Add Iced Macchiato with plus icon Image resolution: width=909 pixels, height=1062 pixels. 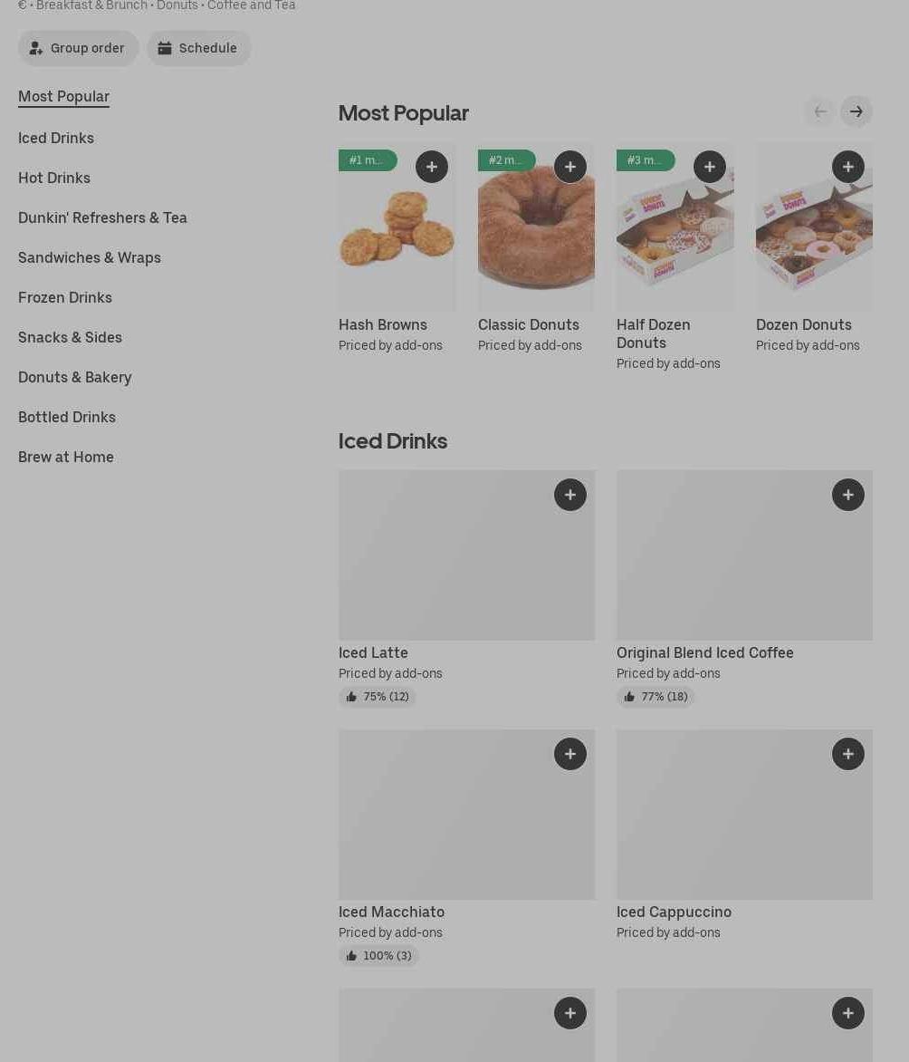coord(570,754)
